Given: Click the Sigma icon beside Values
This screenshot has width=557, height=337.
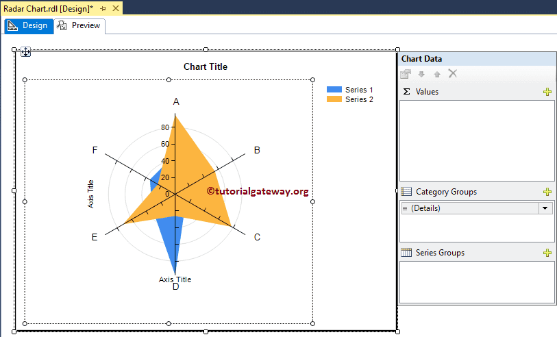Looking at the screenshot, I should coord(407,92).
